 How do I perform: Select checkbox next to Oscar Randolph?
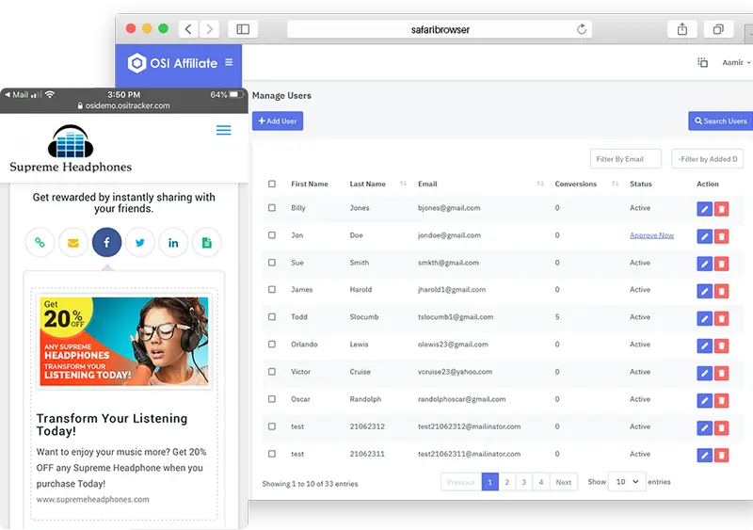pos(272,399)
